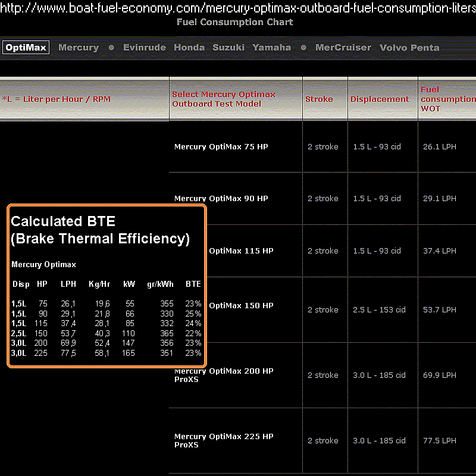Click the Disp column header in the BTE panel

(21, 284)
